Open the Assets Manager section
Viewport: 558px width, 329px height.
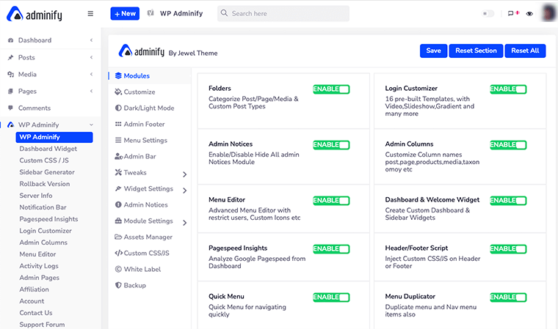click(148, 237)
